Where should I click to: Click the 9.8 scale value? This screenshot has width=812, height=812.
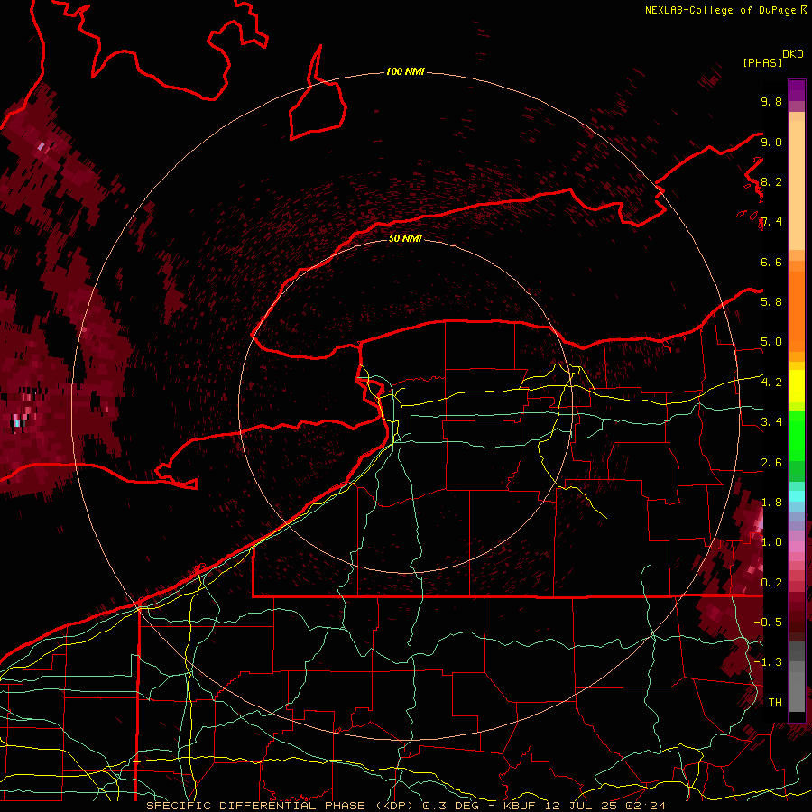(771, 101)
